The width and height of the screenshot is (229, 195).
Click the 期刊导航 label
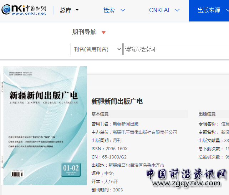click(84, 32)
